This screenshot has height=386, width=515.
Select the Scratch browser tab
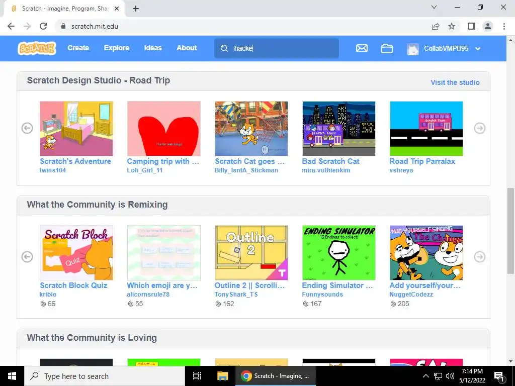[64, 9]
